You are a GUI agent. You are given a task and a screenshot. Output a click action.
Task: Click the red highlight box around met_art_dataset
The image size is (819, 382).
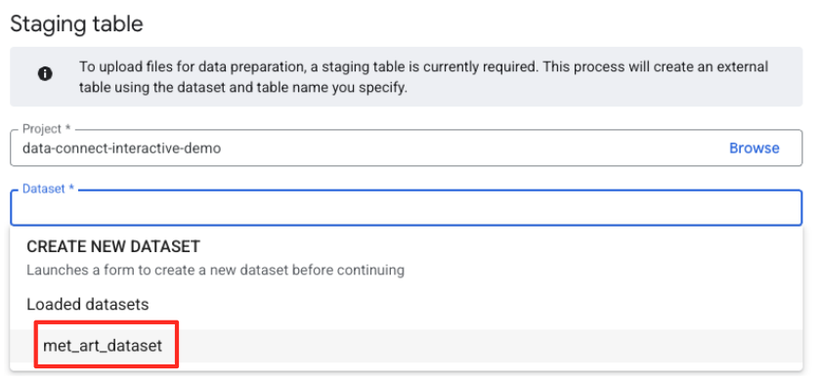pos(107,345)
